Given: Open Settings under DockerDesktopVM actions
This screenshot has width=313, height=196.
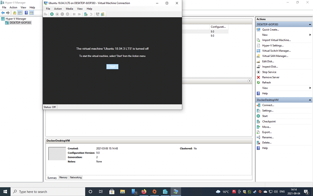Looking at the screenshot, I should point(268,111).
